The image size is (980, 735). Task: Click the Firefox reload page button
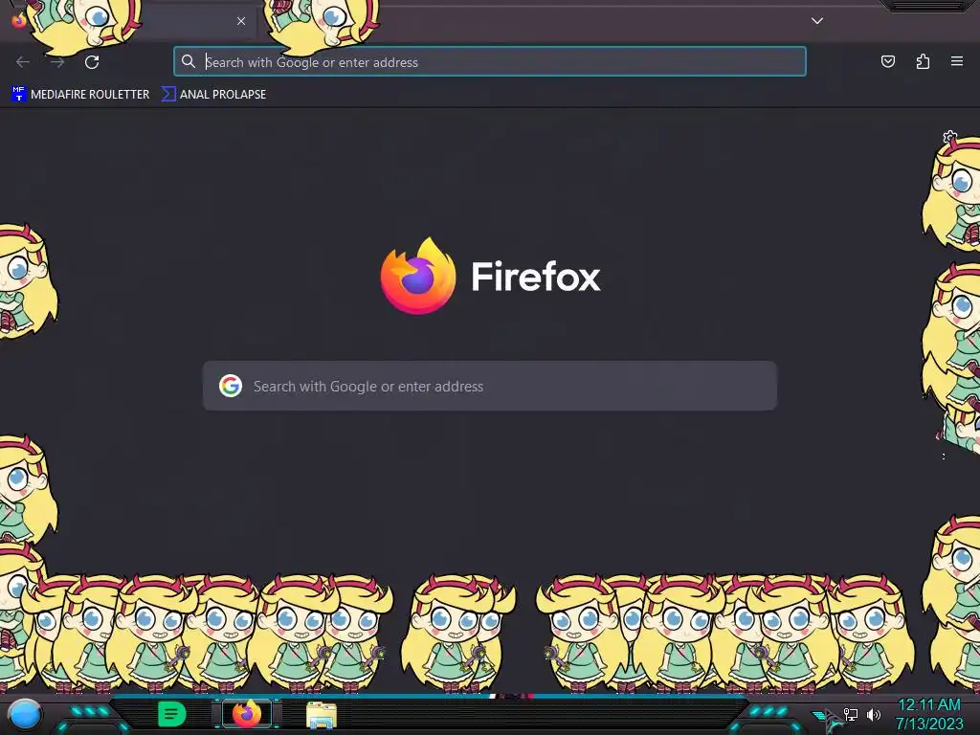(92, 62)
